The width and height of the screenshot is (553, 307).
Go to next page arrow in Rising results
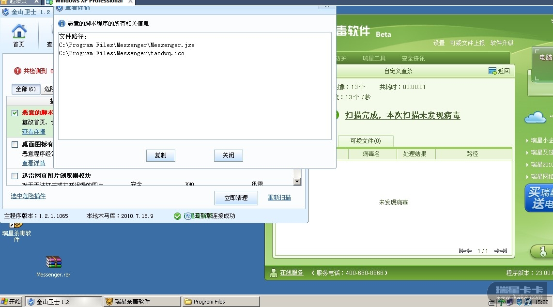(497, 251)
